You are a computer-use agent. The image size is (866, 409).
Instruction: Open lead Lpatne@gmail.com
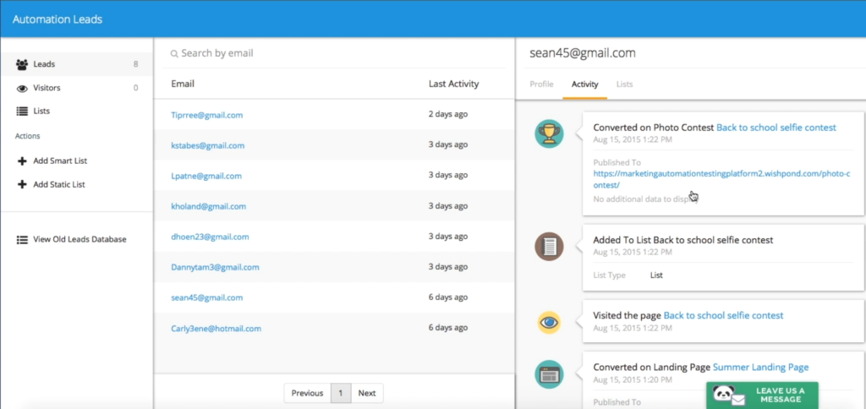pyautogui.click(x=206, y=176)
